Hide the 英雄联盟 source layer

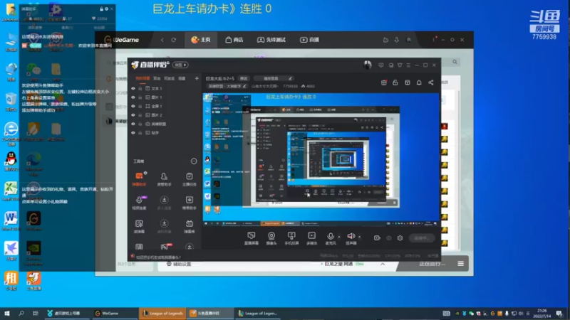click(133, 124)
